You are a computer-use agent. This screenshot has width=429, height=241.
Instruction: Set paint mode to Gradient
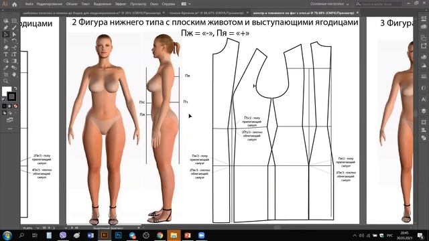point(10,106)
